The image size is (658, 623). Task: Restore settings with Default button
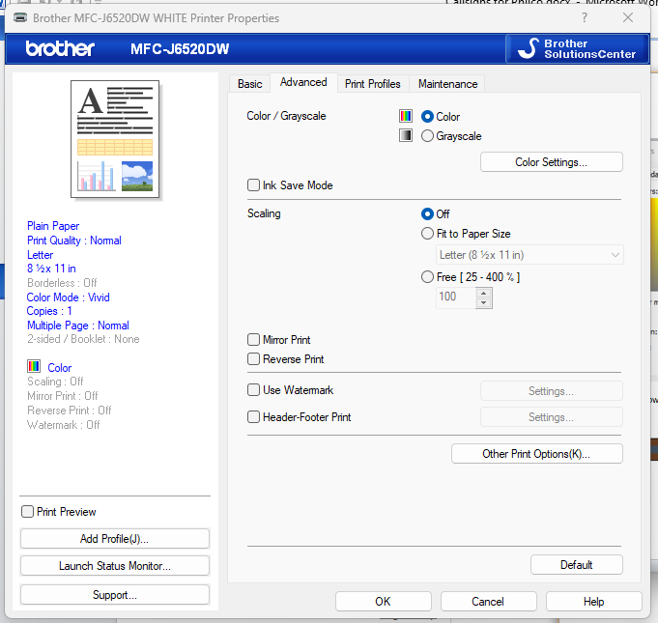(577, 565)
